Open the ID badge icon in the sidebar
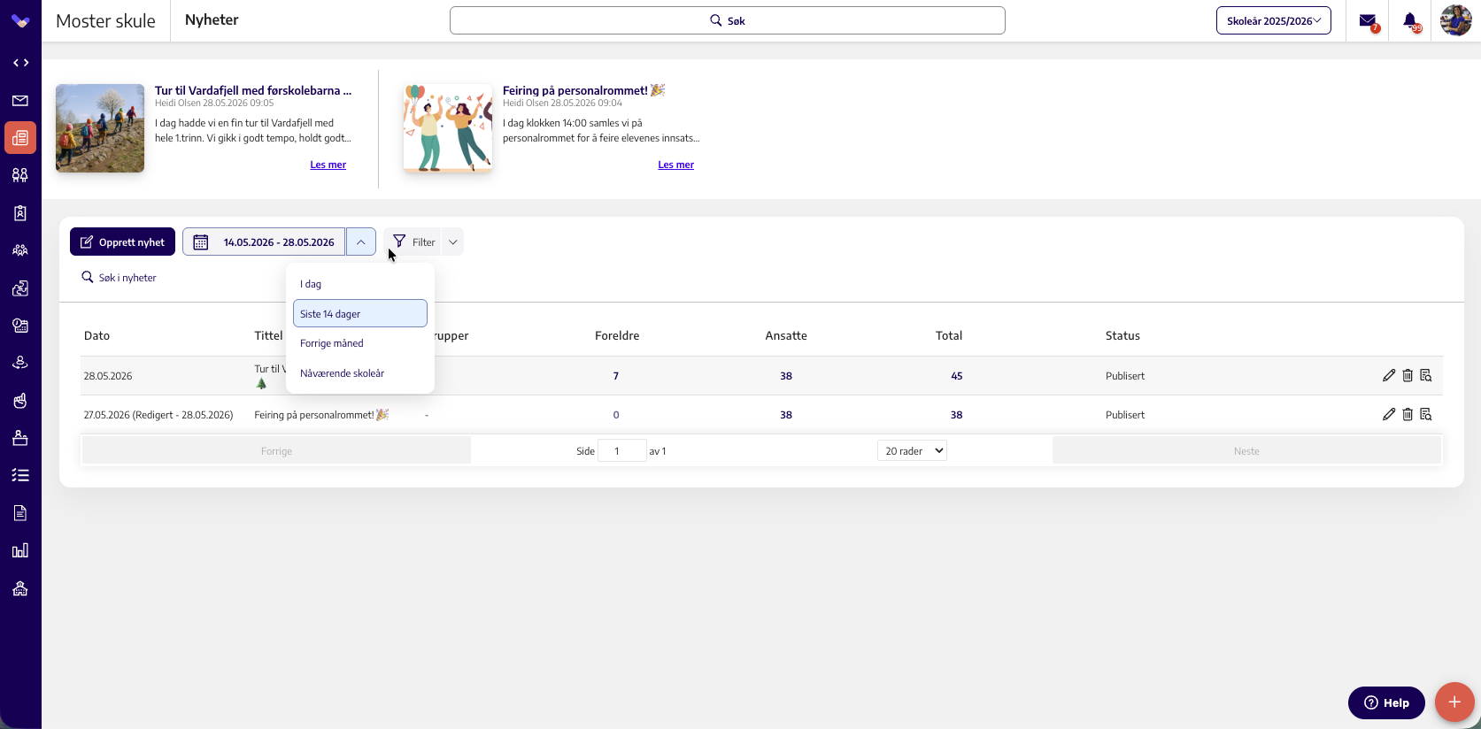 click(20, 213)
